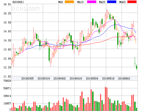Image resolution: width=152 pixels, height=111 pixels.
Task: Click the 16.25 price axis label
Action: (x=7, y=13)
